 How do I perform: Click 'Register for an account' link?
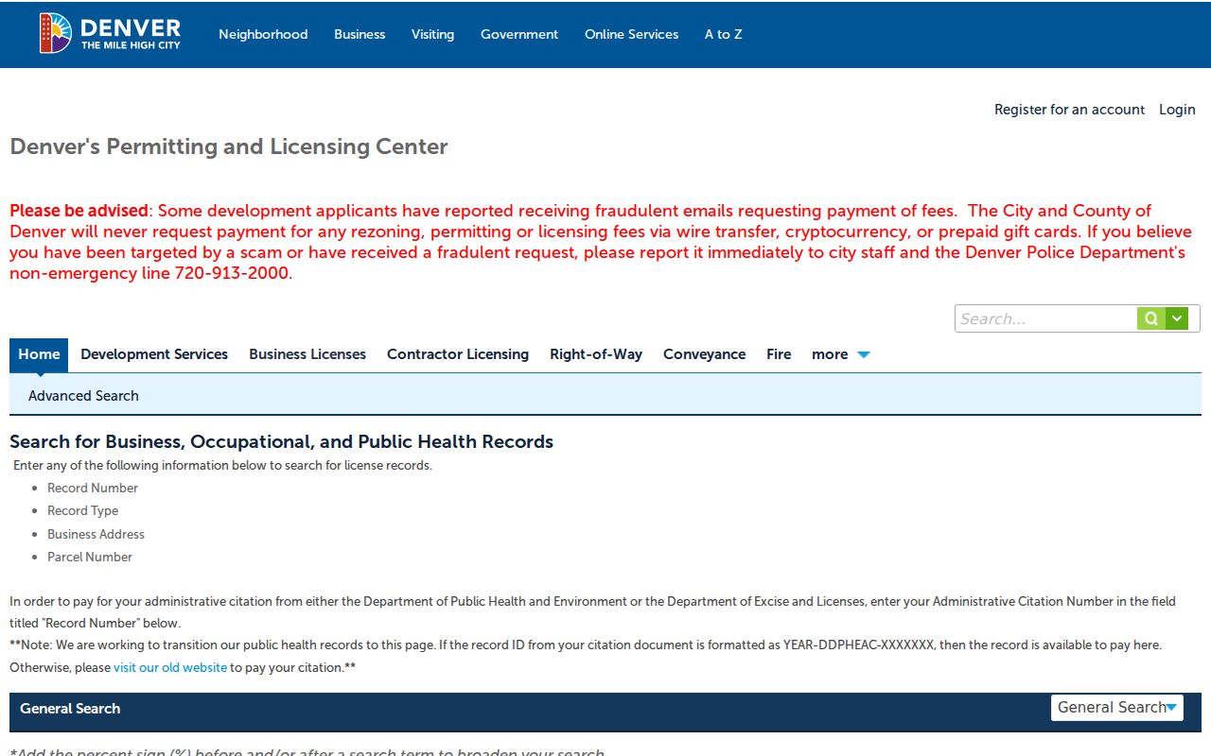(x=1069, y=110)
